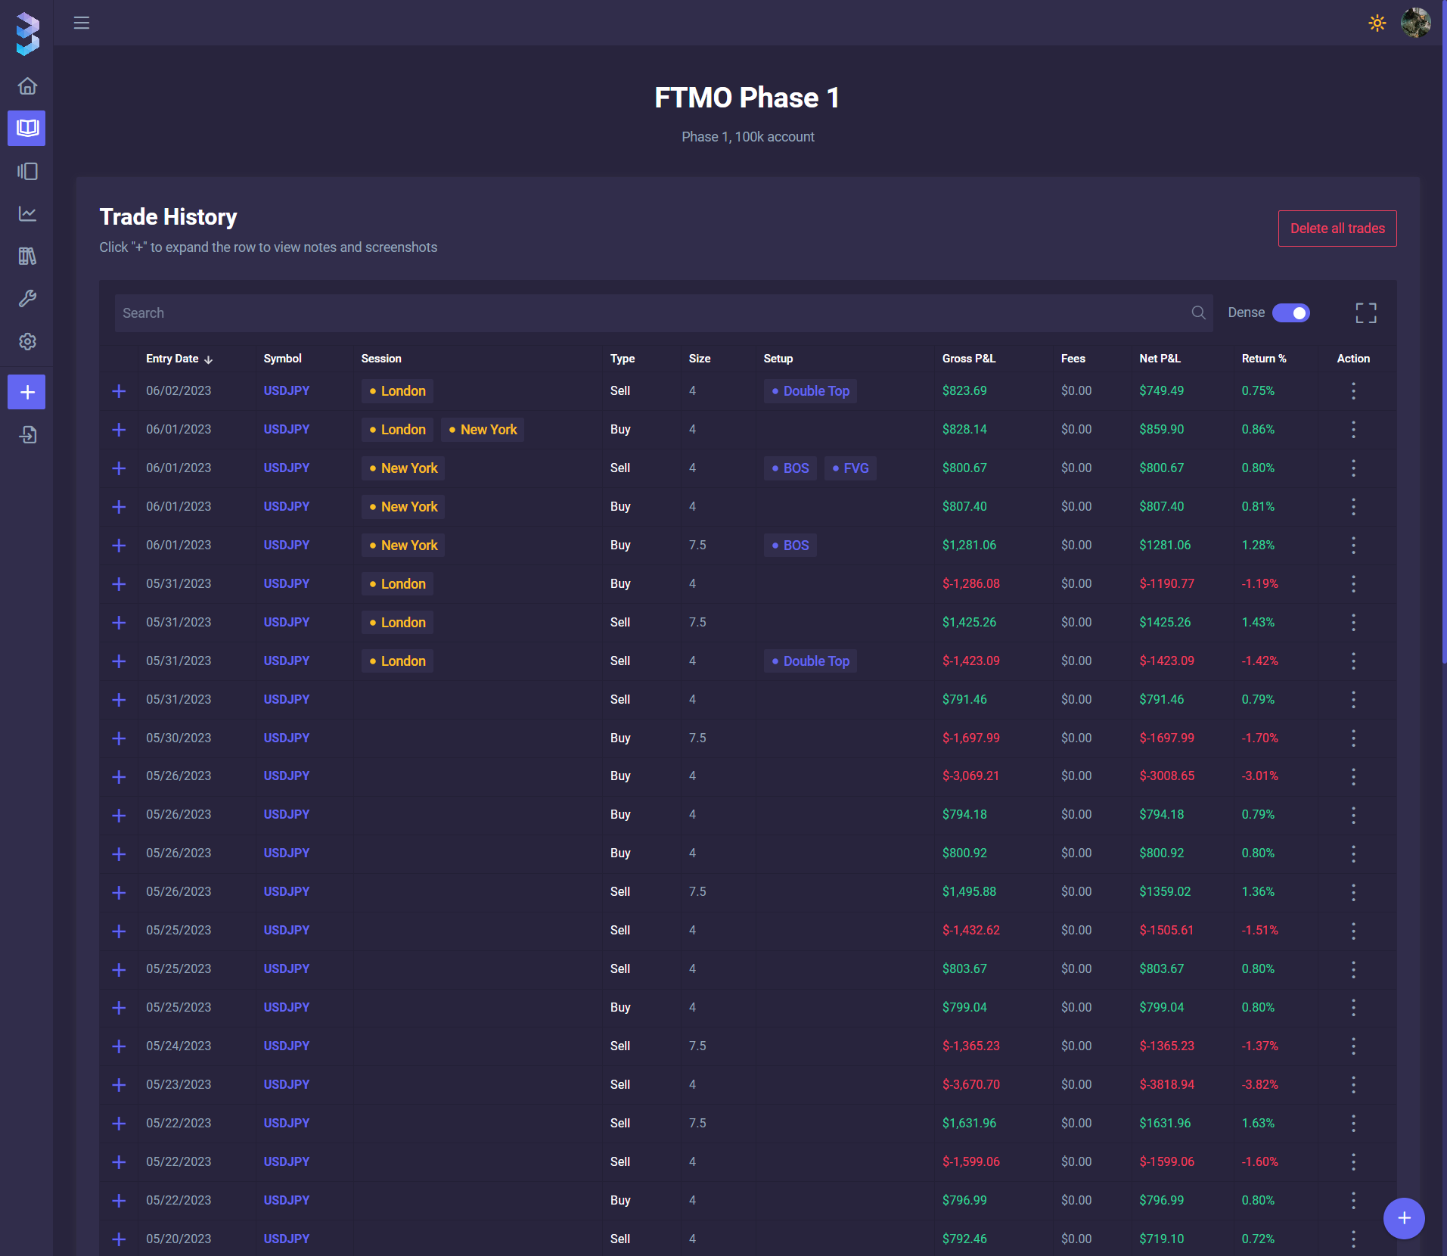Expand the 05/30/2023 Buy trade row
1447x1256 pixels.
coord(119,738)
